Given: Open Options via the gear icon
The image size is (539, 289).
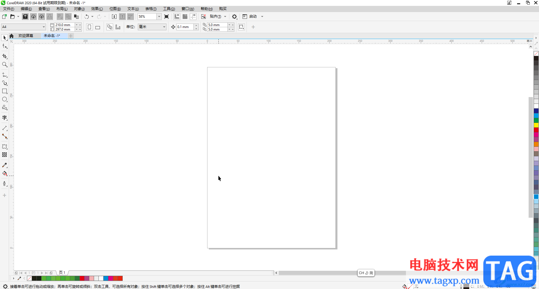Looking at the screenshot, I should (234, 17).
